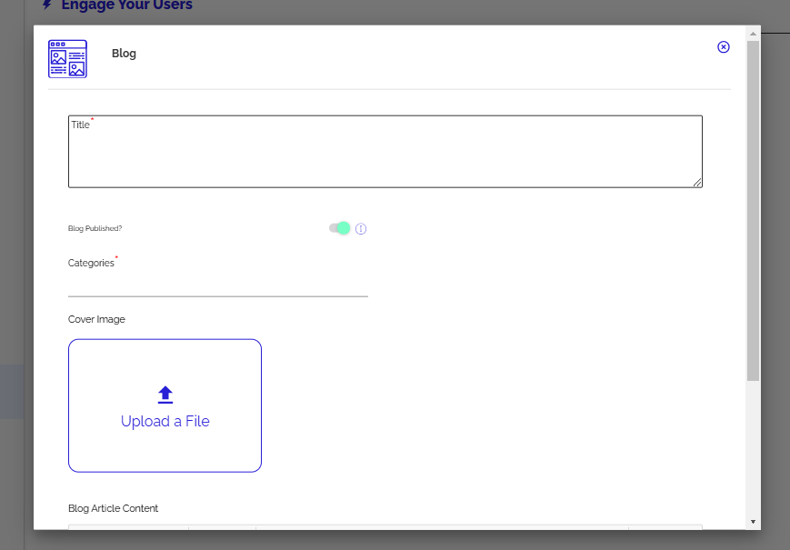
Task: Click the Blog Article Content editor toolbar
Action: (385, 526)
